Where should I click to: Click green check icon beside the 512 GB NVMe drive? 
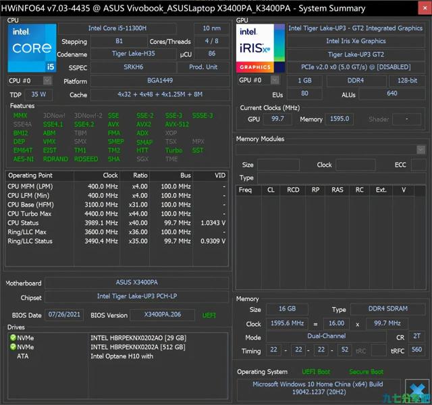13,346
